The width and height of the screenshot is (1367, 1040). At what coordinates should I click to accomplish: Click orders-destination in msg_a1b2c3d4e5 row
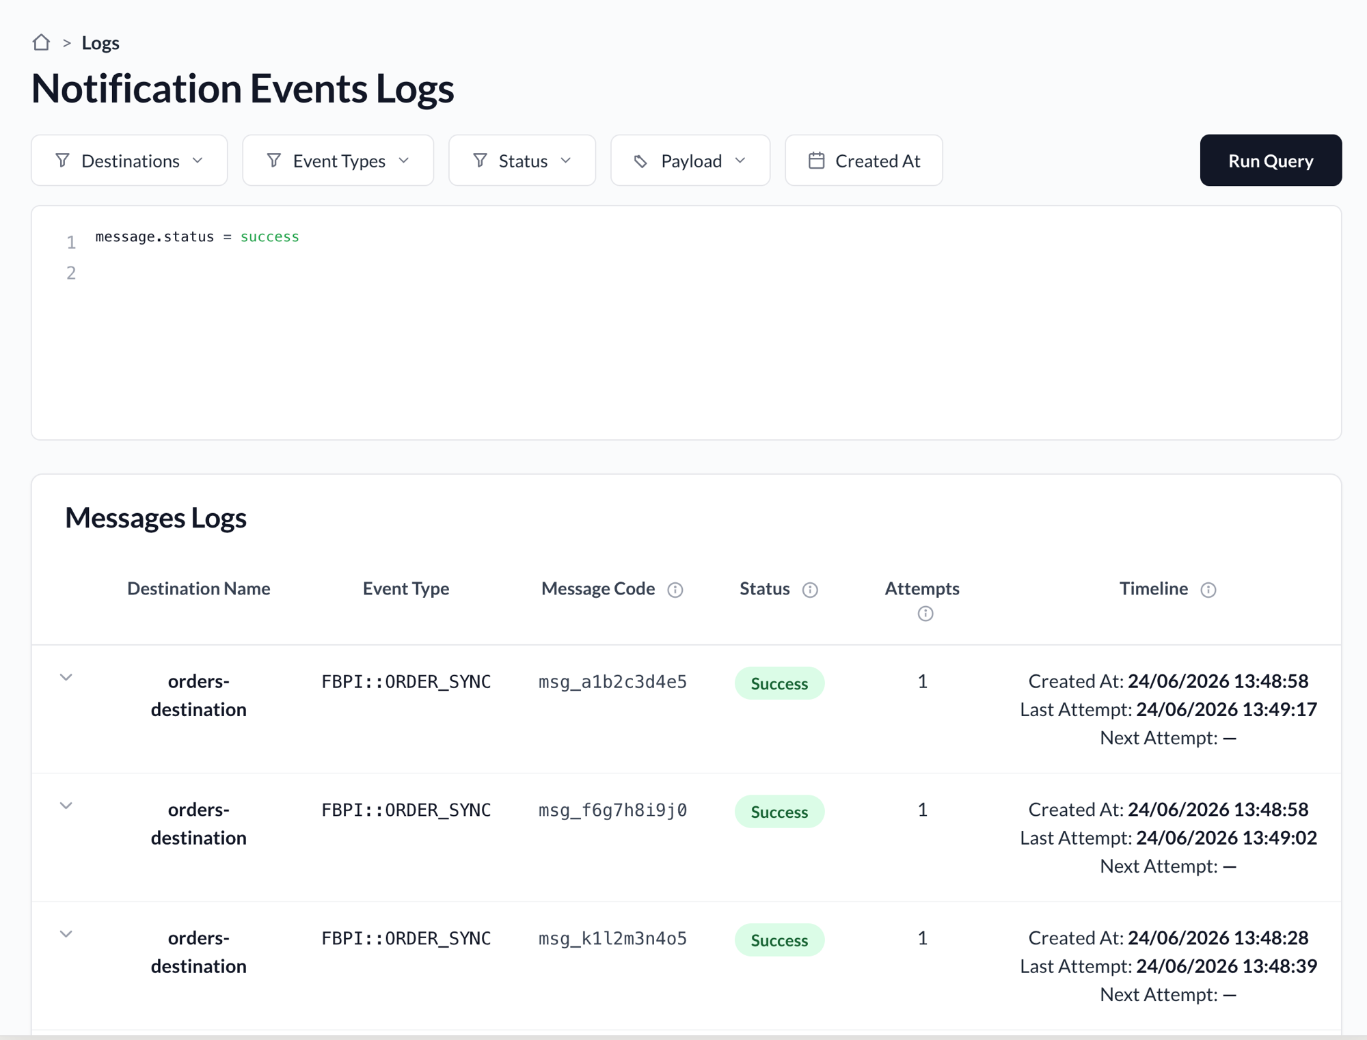(199, 696)
